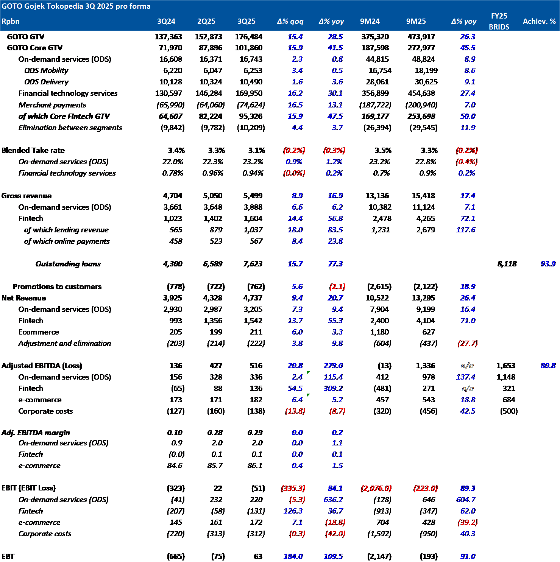Click the 93.9 achievement value cell

tap(548, 264)
